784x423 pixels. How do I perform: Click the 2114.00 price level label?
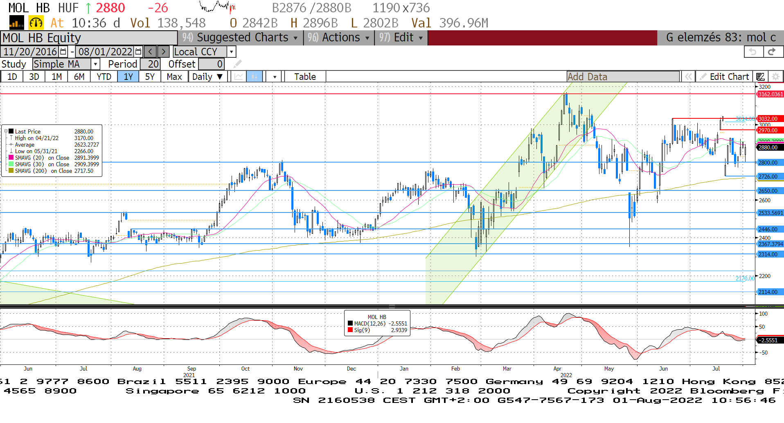[770, 292]
